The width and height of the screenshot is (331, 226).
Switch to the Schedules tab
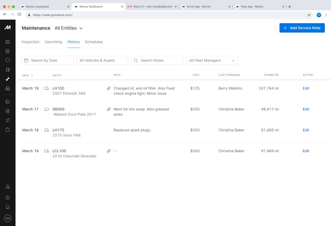pos(94,42)
